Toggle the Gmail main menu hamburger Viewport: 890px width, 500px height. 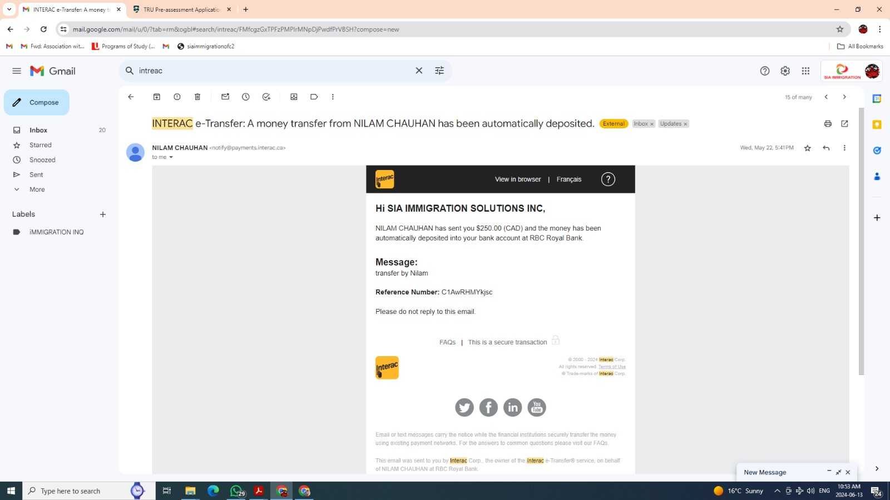17,71
